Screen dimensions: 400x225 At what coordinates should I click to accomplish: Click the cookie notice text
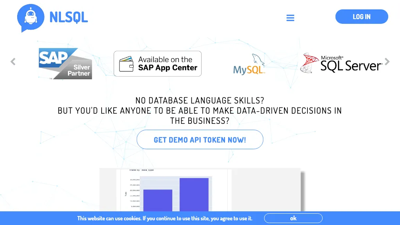(164, 218)
